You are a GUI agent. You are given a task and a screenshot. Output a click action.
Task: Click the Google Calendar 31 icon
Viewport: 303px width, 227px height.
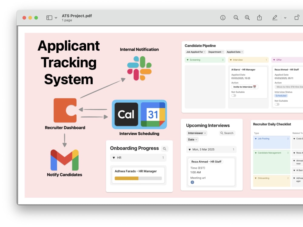tap(153, 114)
